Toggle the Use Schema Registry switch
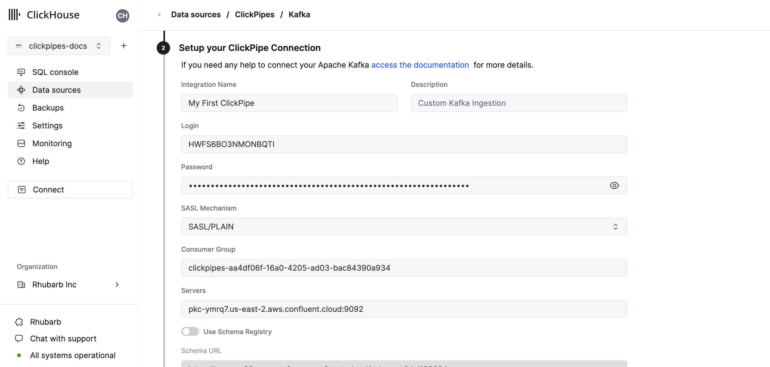Viewport: 770px width, 367px height. [190, 332]
